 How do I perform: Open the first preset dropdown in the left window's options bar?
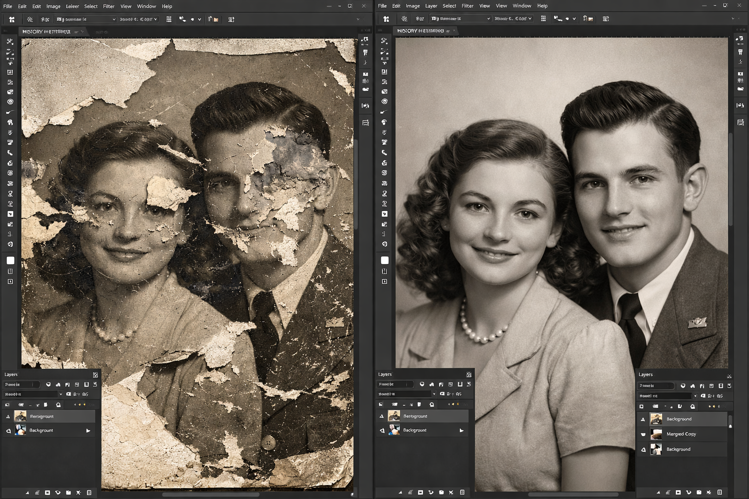pyautogui.click(x=86, y=19)
